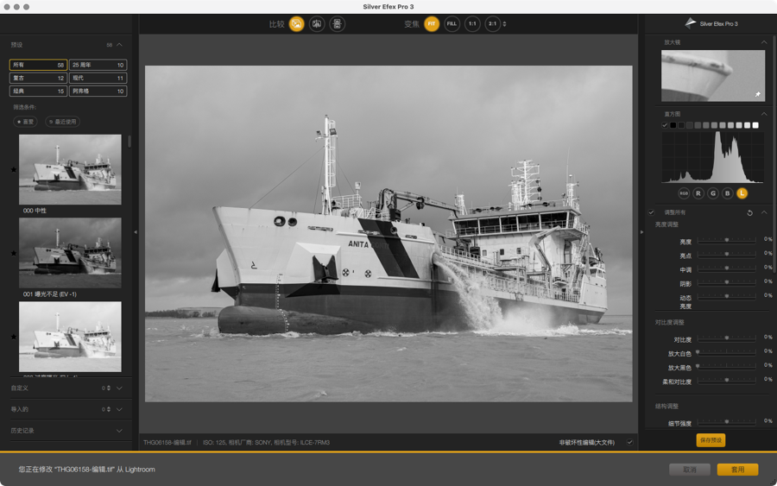Set zoom to FIT

tap(432, 24)
